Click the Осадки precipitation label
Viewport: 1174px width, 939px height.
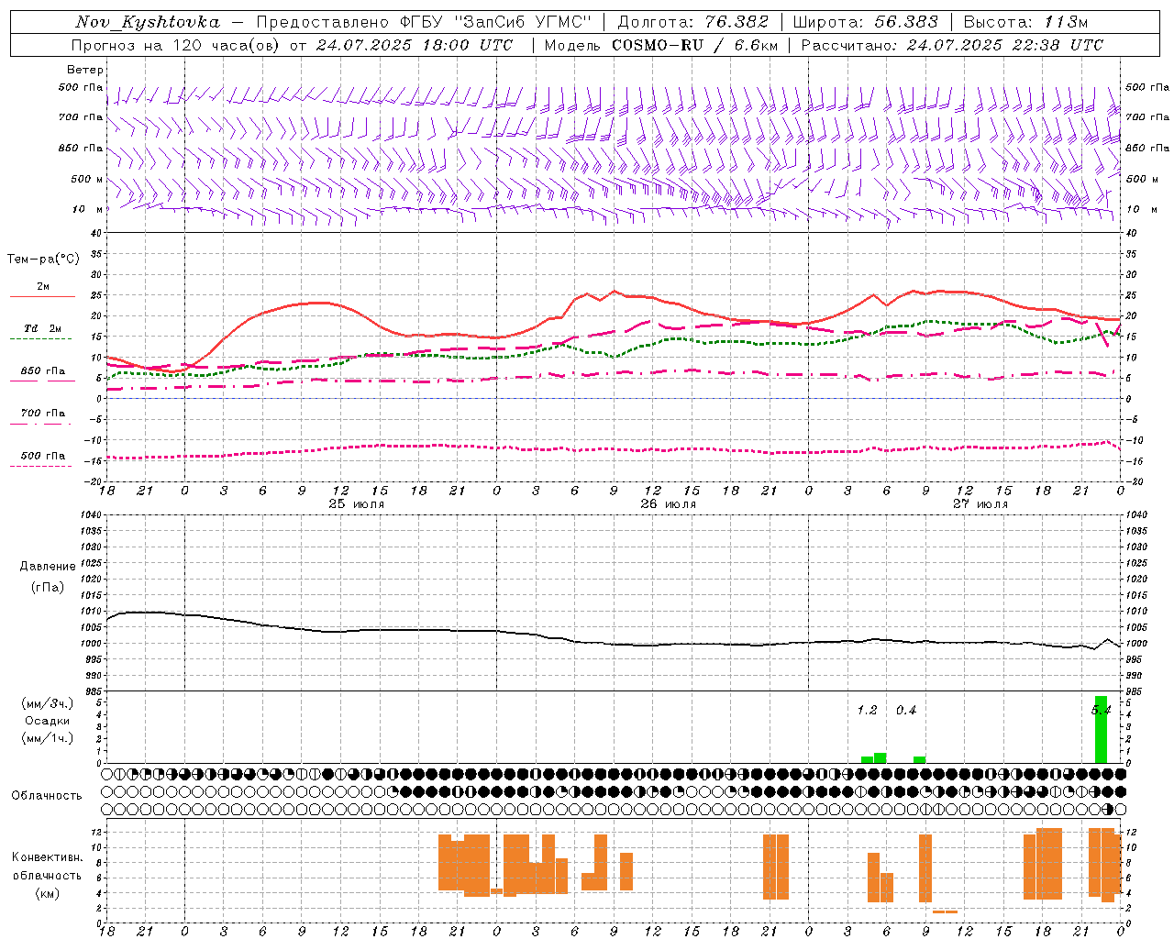pyautogui.click(x=48, y=721)
